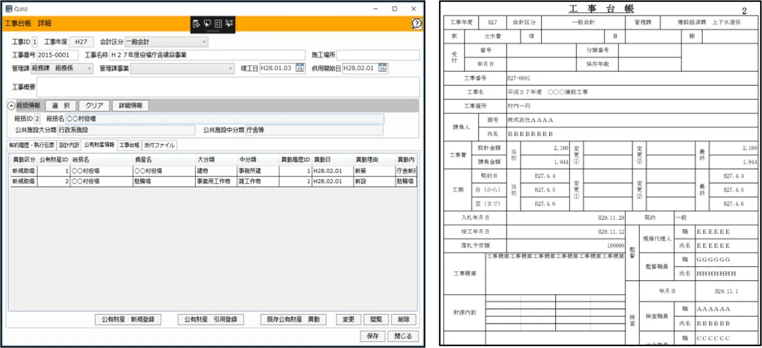Click the 総括名 field
The image size is (762, 348).
click(x=224, y=118)
